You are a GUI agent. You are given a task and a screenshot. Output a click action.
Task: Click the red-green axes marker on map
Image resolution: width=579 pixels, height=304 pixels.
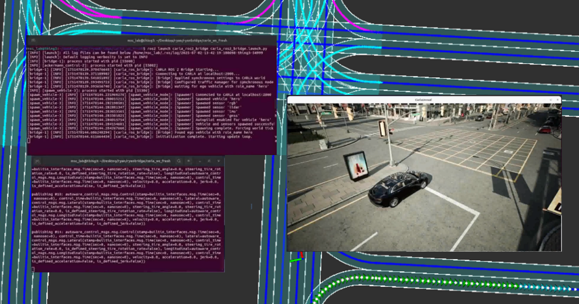pyautogui.click(x=296, y=259)
